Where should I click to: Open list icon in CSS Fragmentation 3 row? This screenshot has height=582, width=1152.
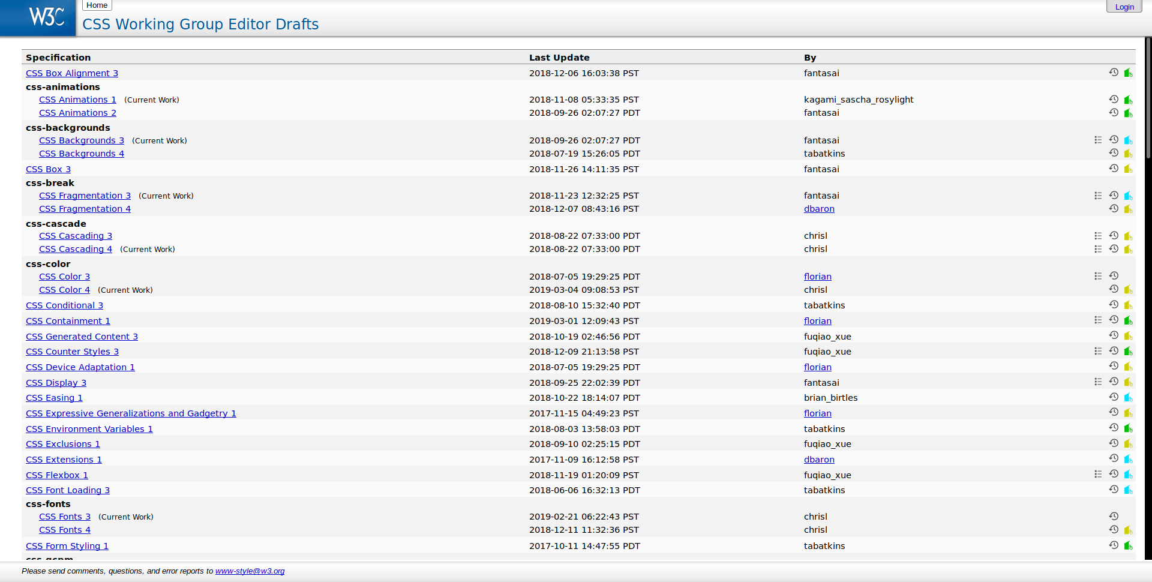[x=1098, y=196]
